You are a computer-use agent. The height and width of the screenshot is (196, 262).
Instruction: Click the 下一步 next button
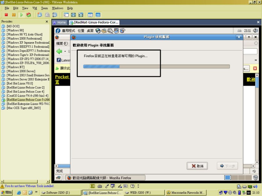point(227,166)
